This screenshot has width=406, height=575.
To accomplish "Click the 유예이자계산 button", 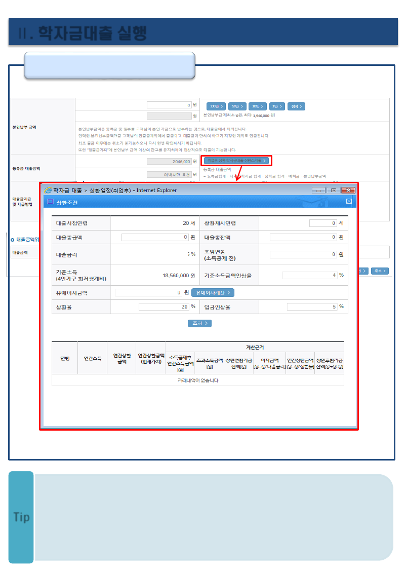I will click(213, 293).
